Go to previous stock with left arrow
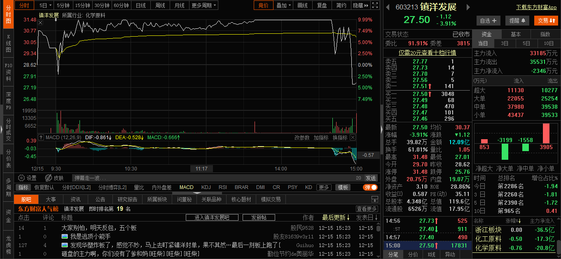This screenshot has height=259, width=561. [x=388, y=7]
